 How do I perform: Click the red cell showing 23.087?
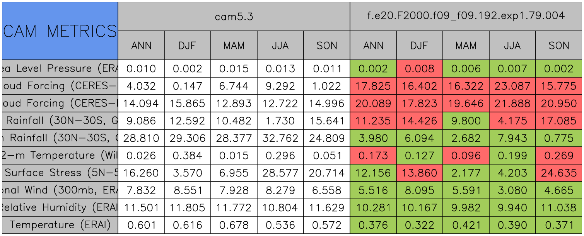(512, 86)
